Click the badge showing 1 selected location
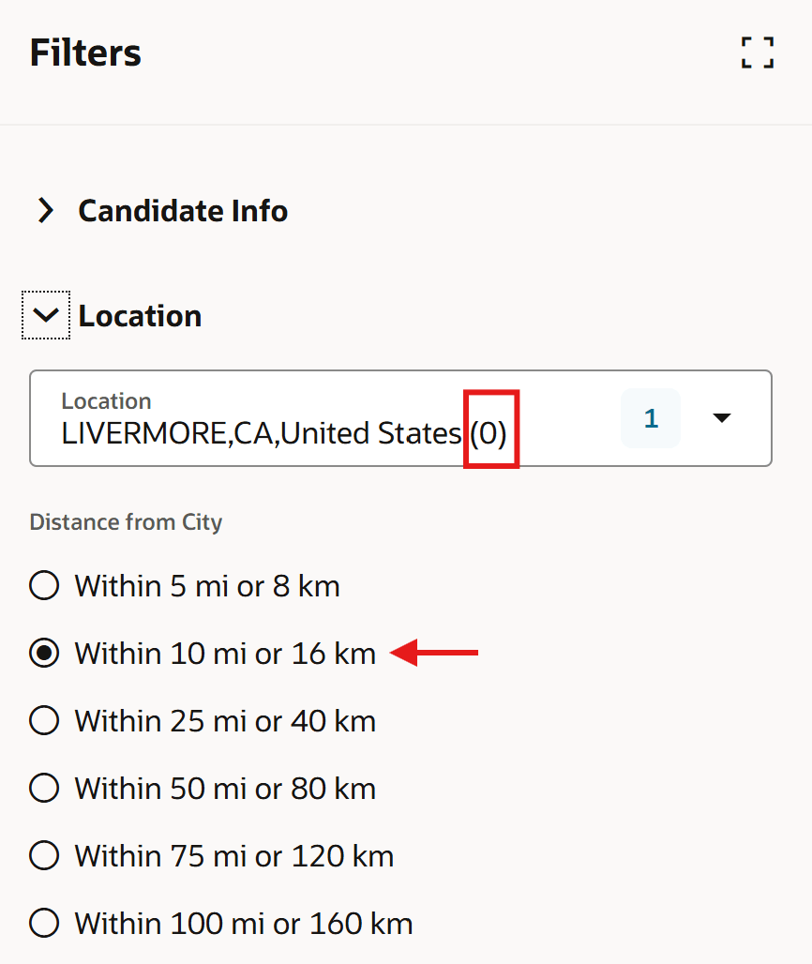 [x=651, y=418]
